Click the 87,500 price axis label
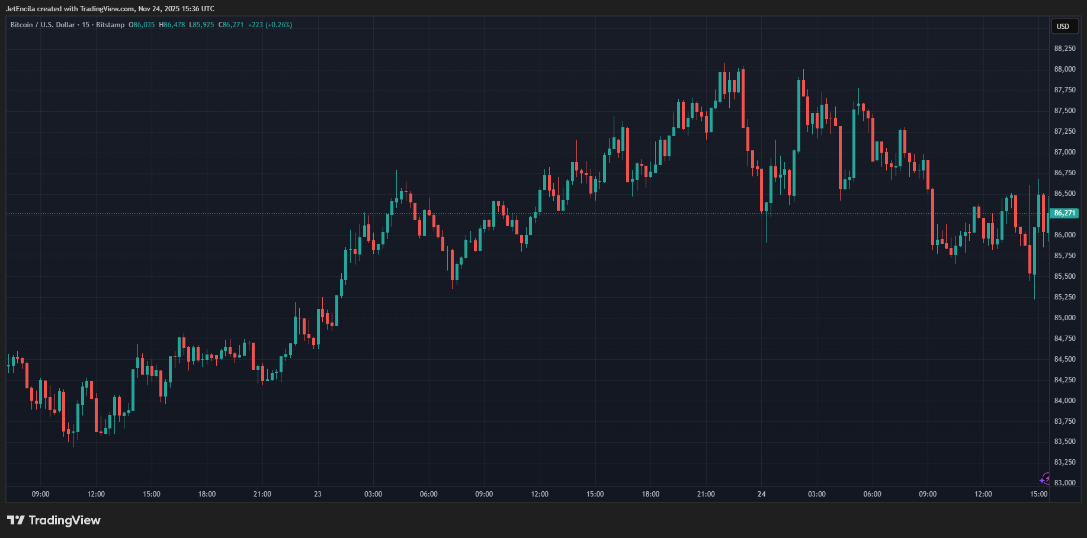This screenshot has height=538, width=1087. pyautogui.click(x=1064, y=111)
